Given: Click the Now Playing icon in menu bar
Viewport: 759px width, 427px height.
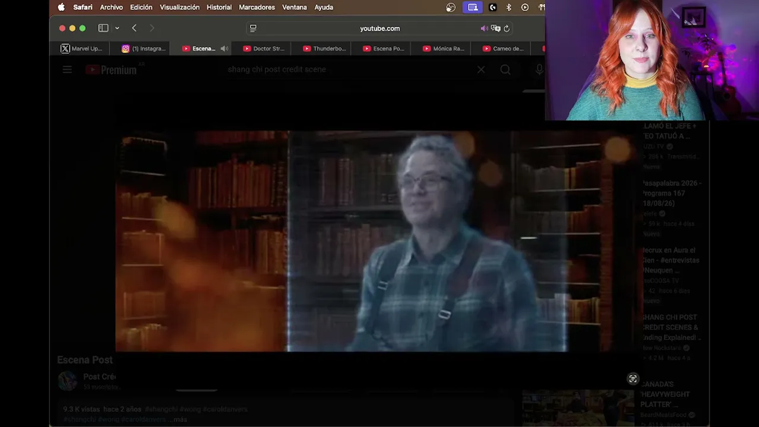Looking at the screenshot, I should point(525,7).
